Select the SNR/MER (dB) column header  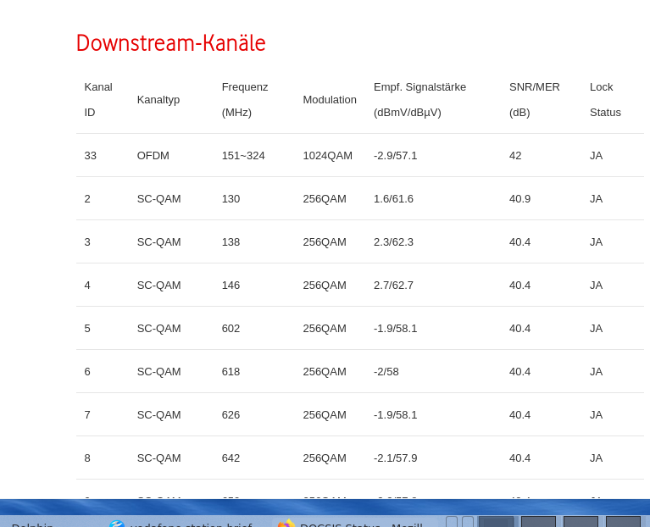click(x=535, y=100)
